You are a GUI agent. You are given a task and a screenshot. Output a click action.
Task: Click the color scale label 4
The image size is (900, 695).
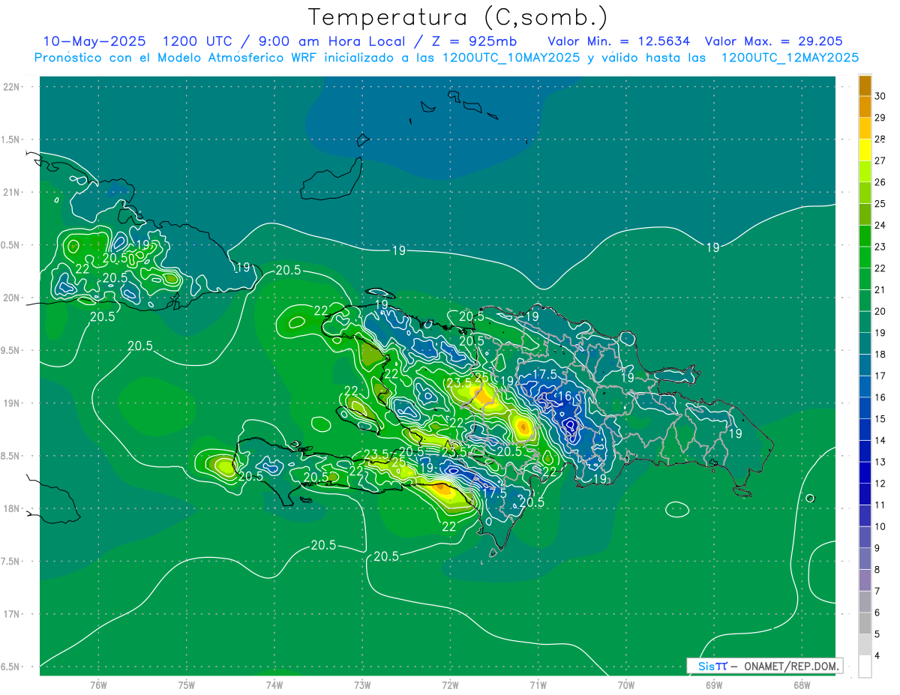point(878,656)
